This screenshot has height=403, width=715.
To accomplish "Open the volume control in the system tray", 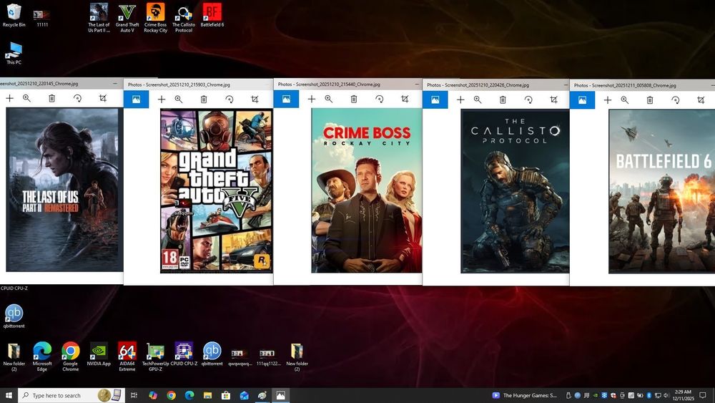I will pos(666,395).
